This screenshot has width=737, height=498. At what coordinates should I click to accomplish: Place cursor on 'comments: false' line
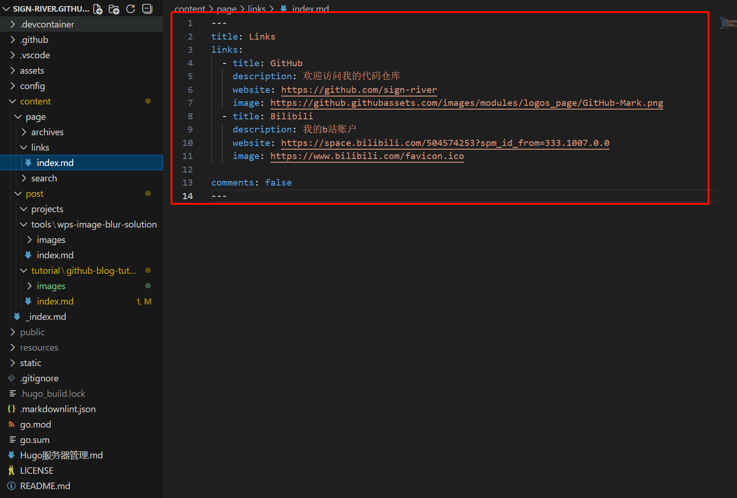252,183
